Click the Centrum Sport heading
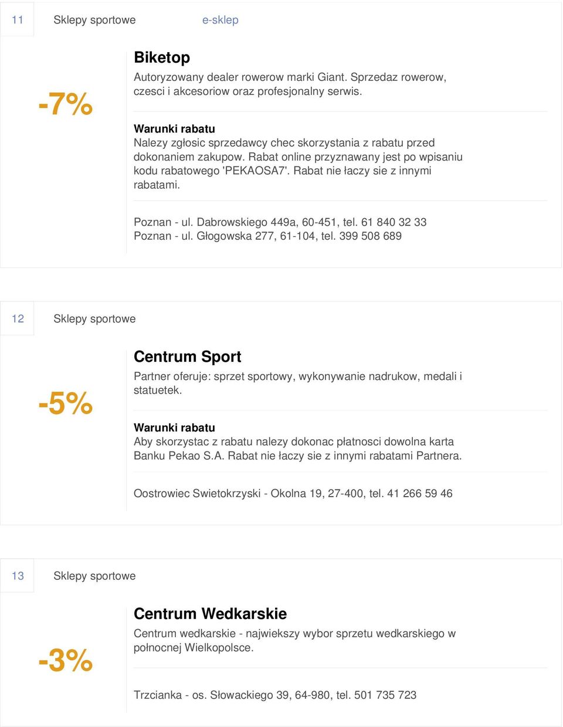The height and width of the screenshot is (727, 563). tap(188, 356)
